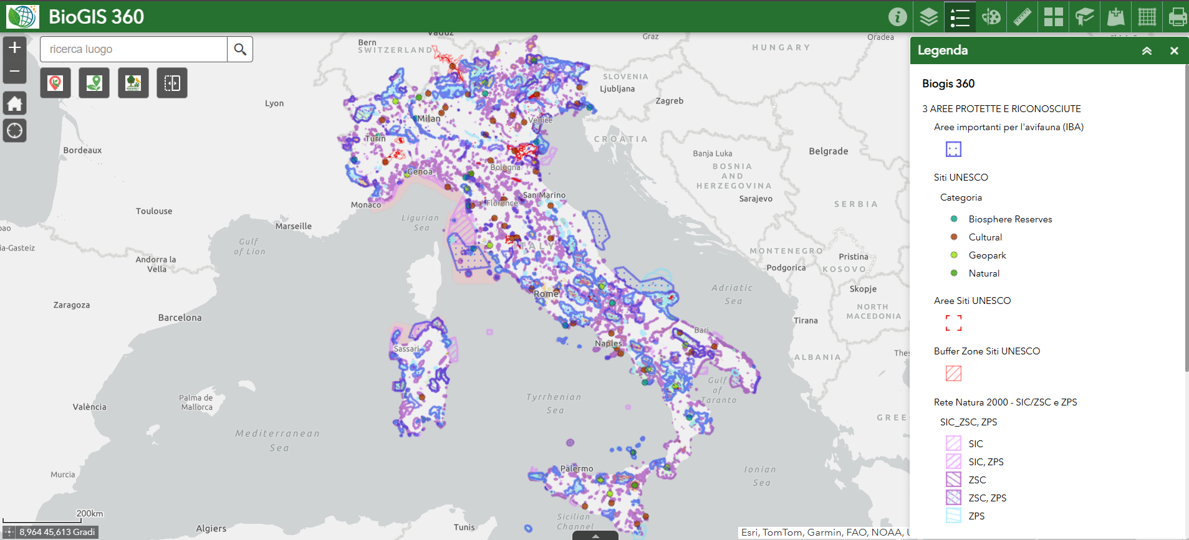1189x540 pixels.
Task: Open the graduation cap book widget
Action: (x=1084, y=17)
